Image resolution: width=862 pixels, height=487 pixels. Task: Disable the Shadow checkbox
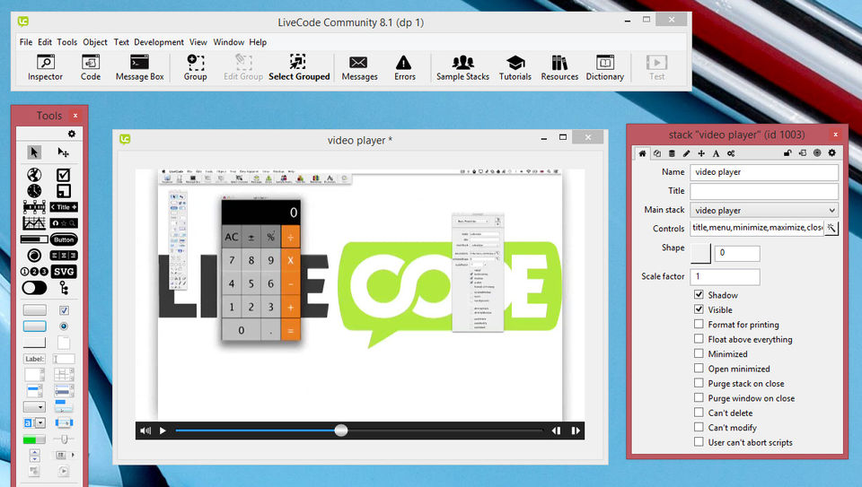[699, 295]
